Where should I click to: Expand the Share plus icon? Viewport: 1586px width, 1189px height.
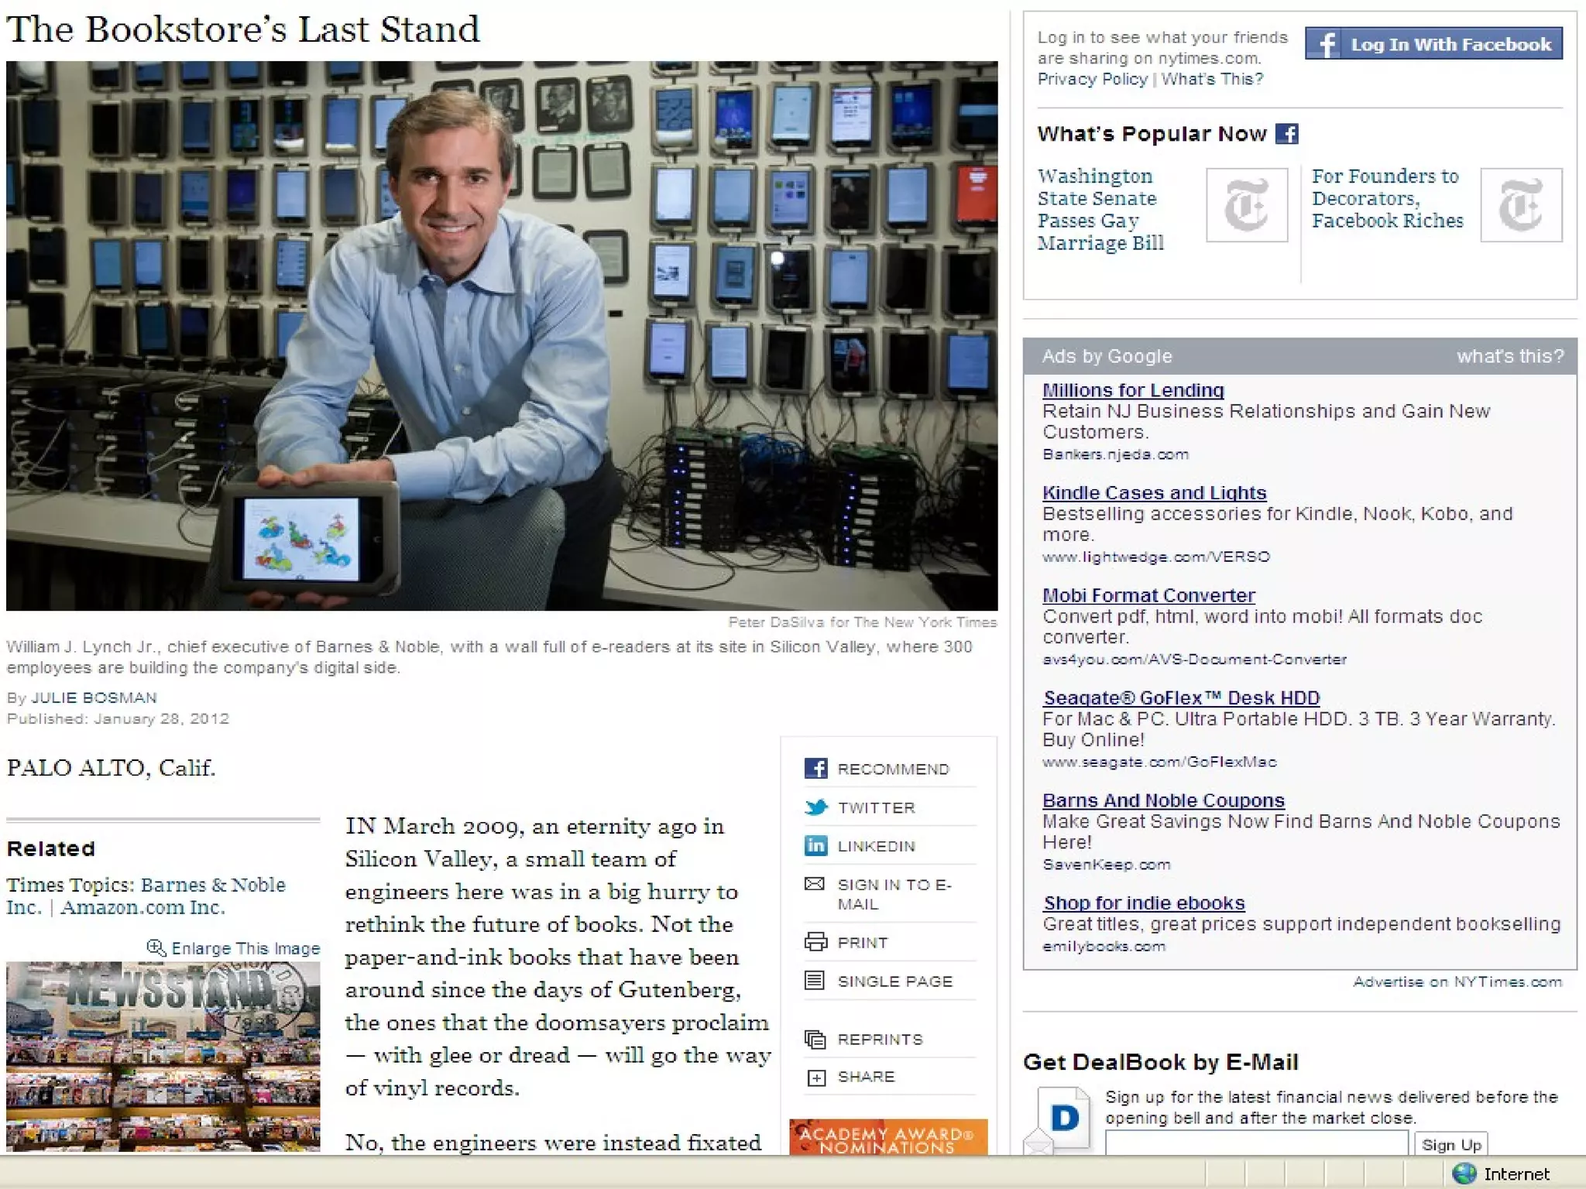click(816, 1078)
